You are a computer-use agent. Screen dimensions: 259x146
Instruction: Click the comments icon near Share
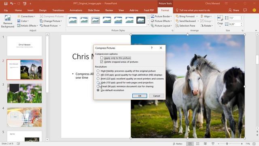click(x=245, y=10)
